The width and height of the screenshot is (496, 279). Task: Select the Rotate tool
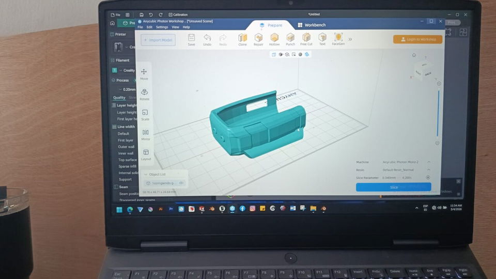click(145, 94)
